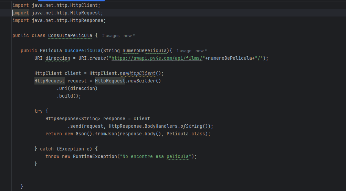
Task: Click the 'throw' keyword
Action: pos(52,156)
